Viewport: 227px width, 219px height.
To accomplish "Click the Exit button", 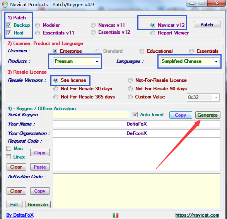I will [14, 205].
